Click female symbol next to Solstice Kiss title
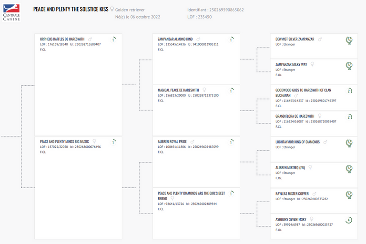Screen dimensions: 366x244 click(x=112, y=9)
